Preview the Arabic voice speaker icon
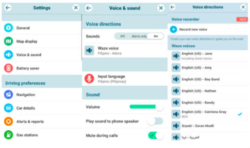This screenshot has width=250, height=148. (x=176, y=137)
